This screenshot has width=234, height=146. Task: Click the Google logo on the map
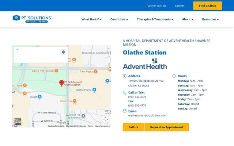(x=61, y=123)
